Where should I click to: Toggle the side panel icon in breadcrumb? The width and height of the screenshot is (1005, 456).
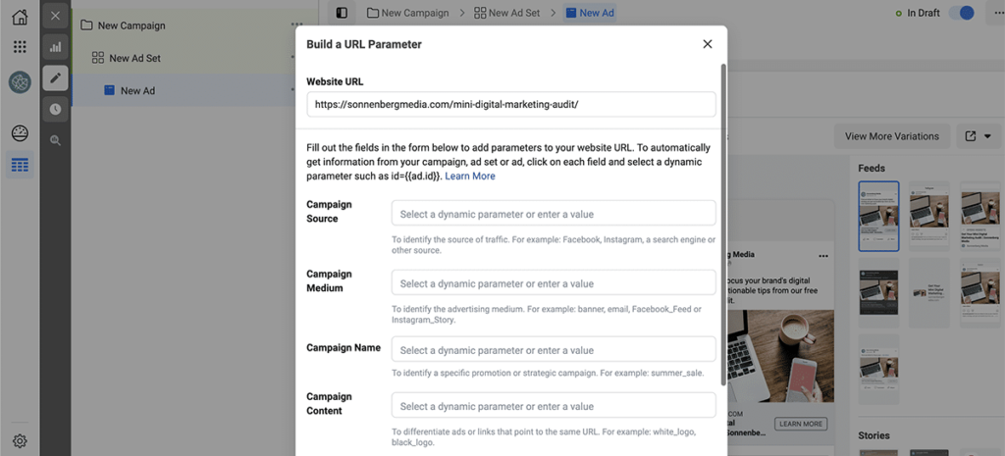pos(342,13)
